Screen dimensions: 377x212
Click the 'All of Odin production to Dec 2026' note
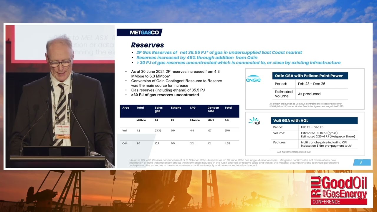point(306,105)
